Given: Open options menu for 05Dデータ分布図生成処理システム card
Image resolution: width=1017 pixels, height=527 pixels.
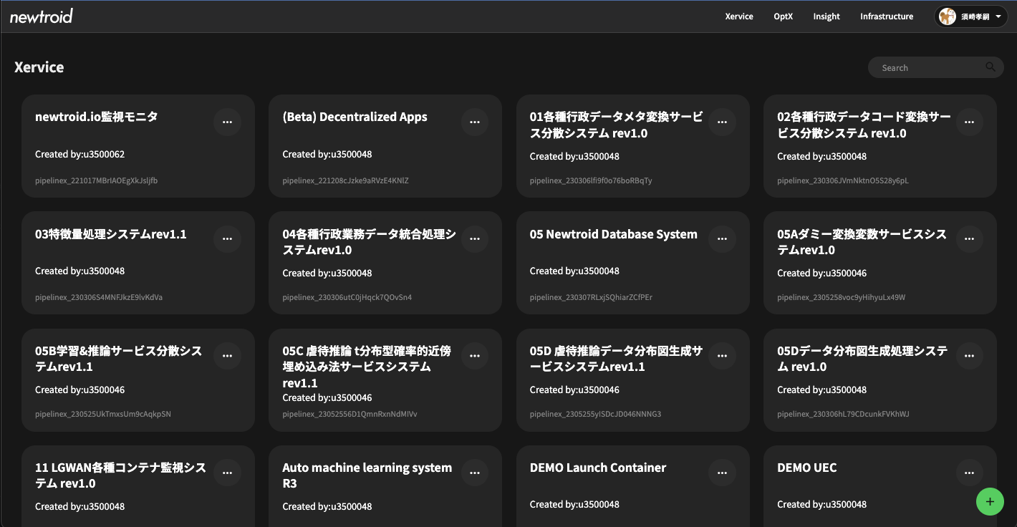Looking at the screenshot, I should (x=970, y=356).
